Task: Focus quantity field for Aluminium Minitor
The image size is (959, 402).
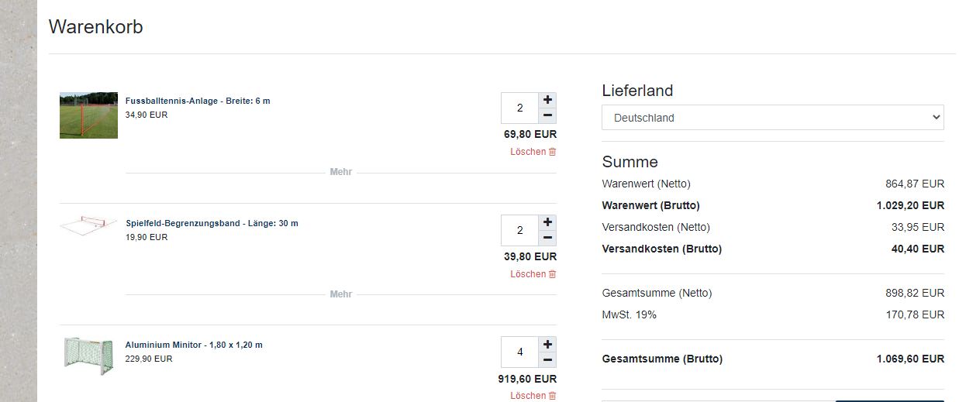Action: coord(519,352)
